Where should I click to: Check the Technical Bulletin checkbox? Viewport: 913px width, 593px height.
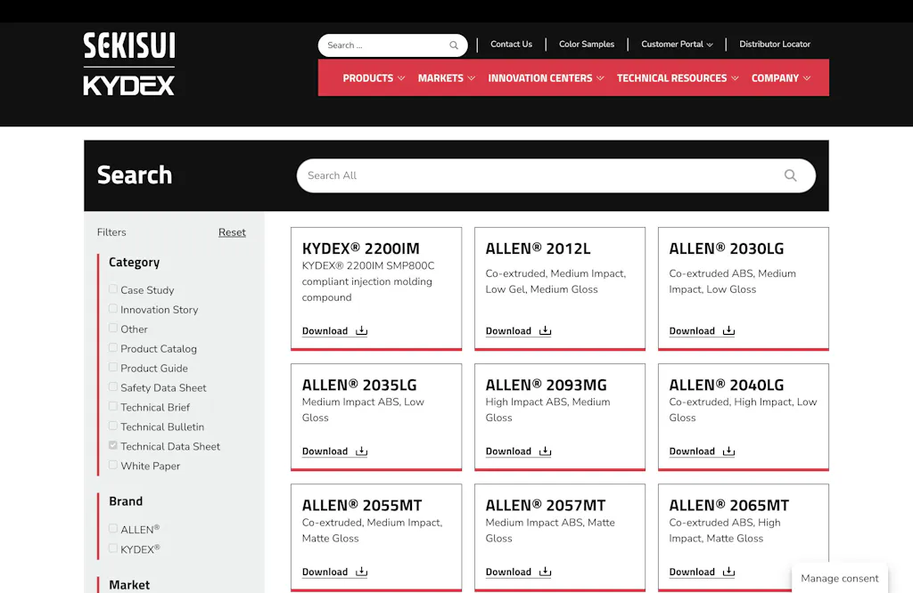(113, 426)
